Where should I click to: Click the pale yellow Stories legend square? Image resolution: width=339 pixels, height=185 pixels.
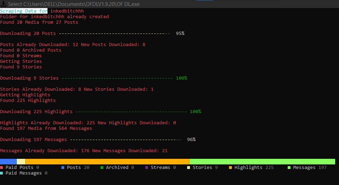point(189,168)
